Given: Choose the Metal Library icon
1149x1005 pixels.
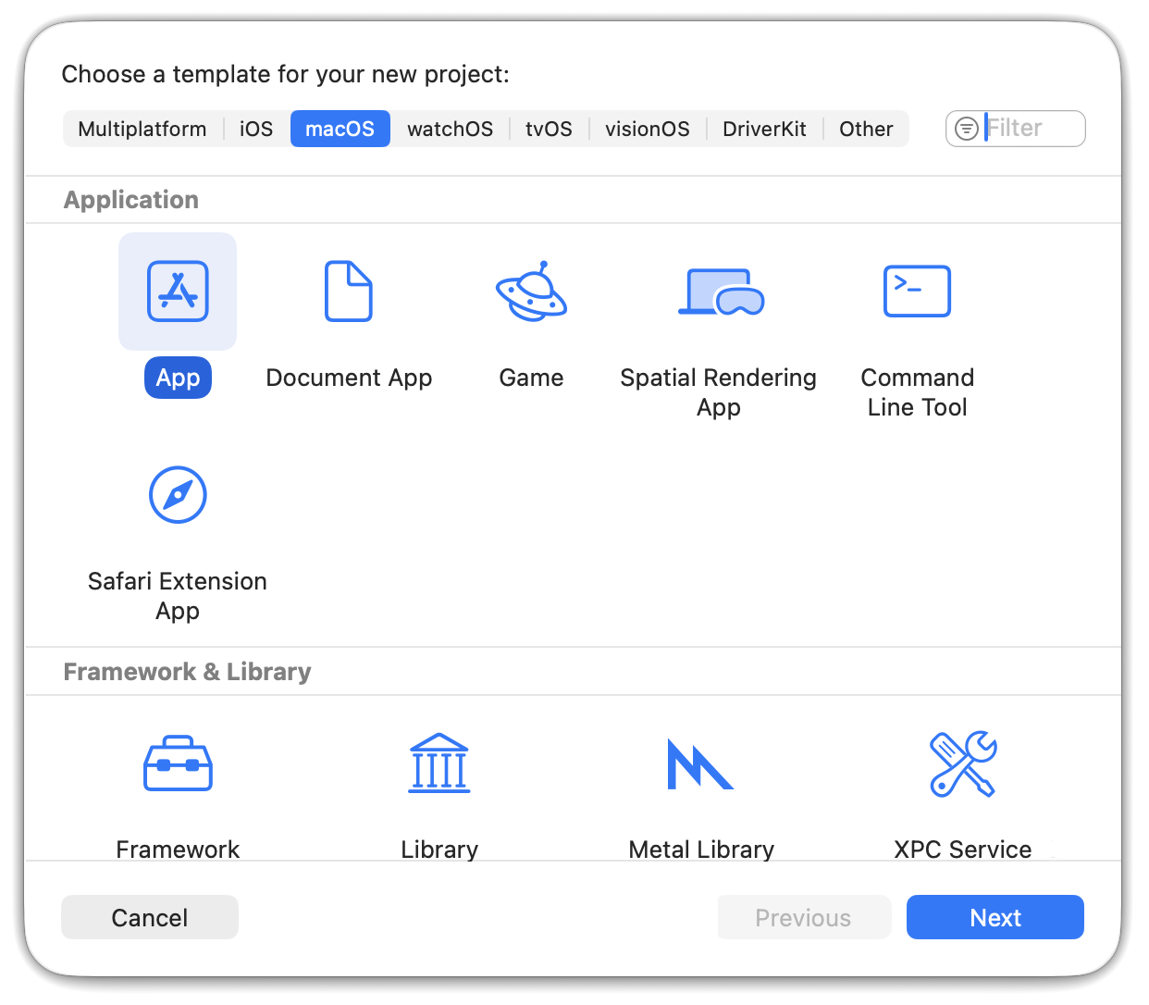Looking at the screenshot, I should click(700, 764).
